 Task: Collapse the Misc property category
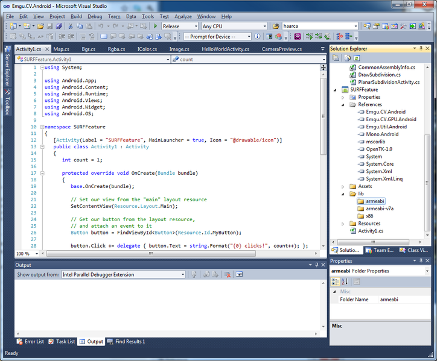coord(334,292)
